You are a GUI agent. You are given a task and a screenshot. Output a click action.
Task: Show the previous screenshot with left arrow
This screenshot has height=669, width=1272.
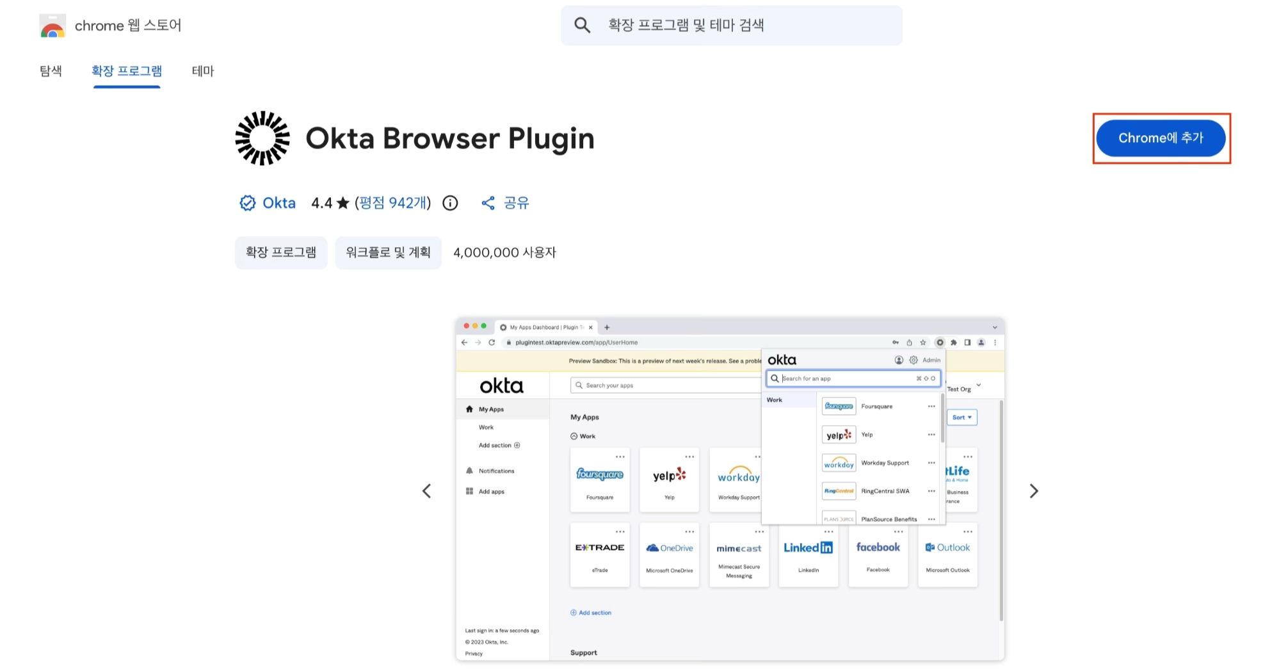coord(427,491)
